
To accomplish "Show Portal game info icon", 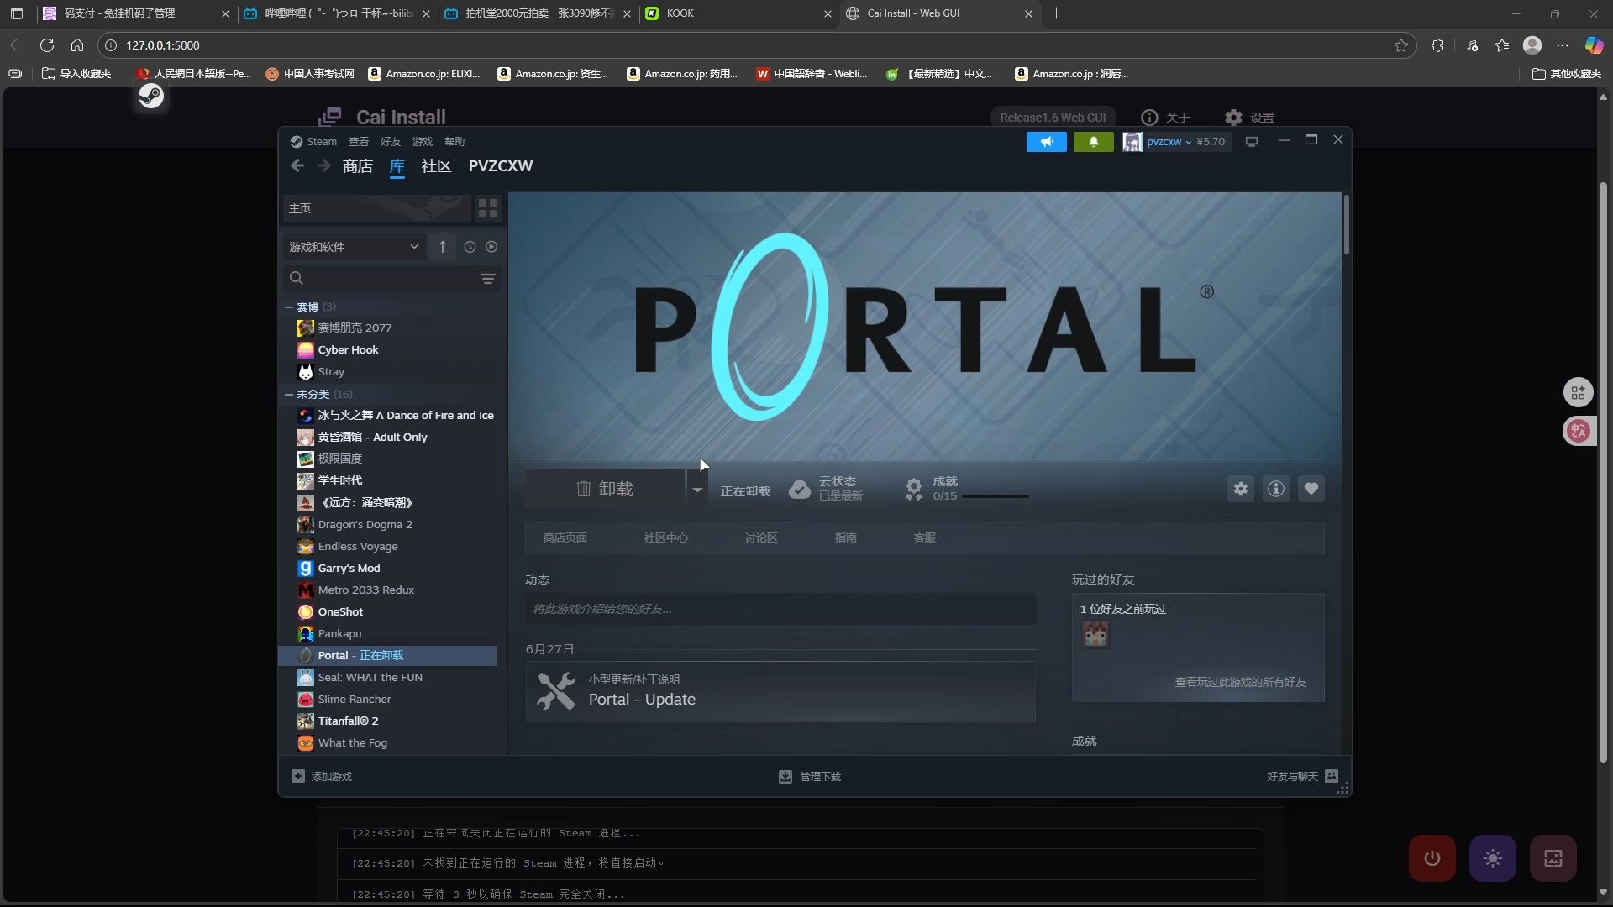I will [1276, 489].
